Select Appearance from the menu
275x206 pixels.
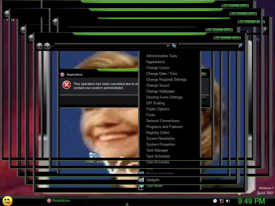[x=155, y=62]
